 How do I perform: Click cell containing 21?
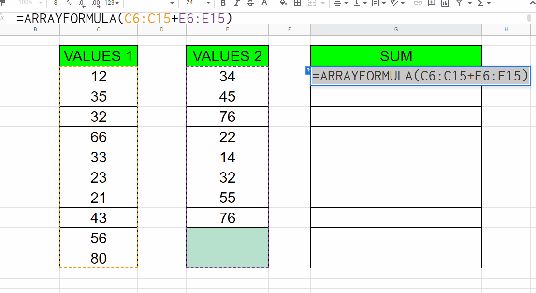(x=99, y=198)
